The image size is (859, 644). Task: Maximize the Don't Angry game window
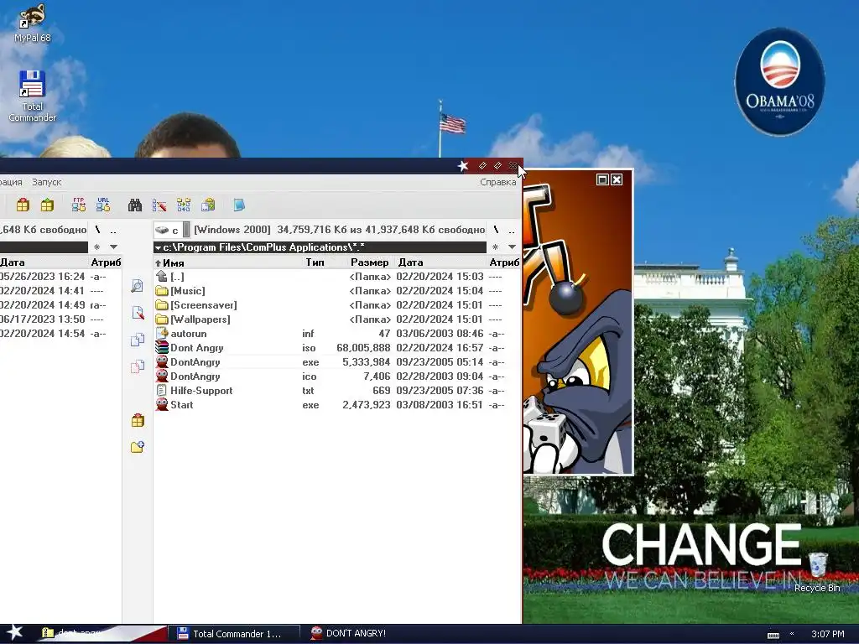(602, 179)
